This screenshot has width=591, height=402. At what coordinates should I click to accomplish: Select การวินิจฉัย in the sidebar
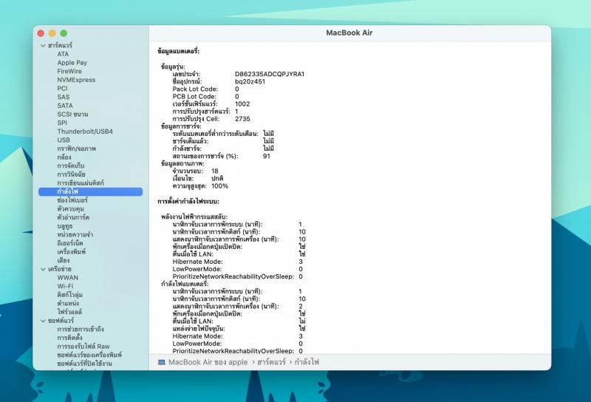[x=71, y=174]
